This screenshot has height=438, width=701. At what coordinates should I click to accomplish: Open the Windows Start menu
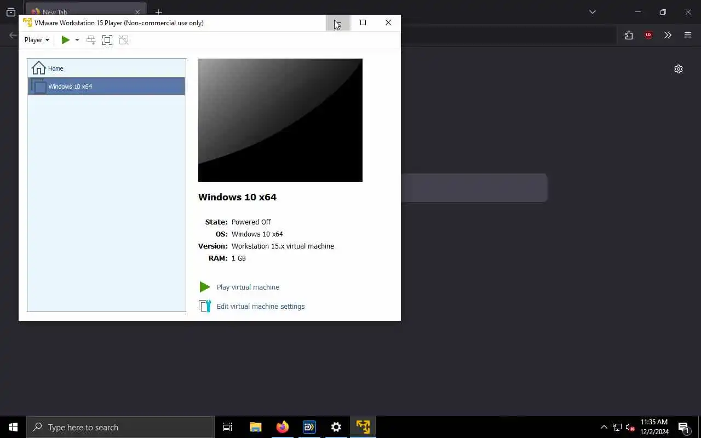click(13, 427)
